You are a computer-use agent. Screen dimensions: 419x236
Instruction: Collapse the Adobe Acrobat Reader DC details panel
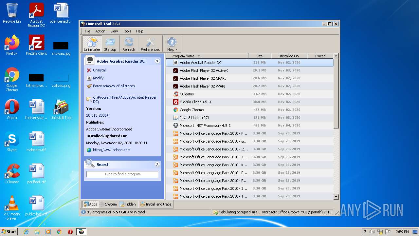point(157,61)
